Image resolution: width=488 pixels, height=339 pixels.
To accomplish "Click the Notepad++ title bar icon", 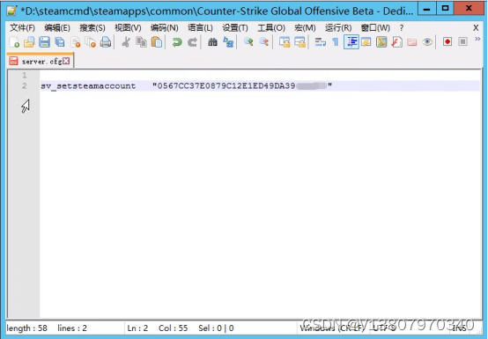I will (x=11, y=11).
